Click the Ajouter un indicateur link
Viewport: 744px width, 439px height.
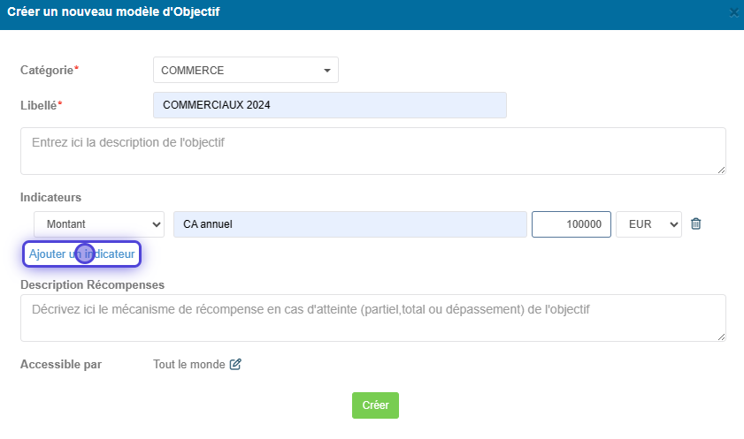click(81, 254)
